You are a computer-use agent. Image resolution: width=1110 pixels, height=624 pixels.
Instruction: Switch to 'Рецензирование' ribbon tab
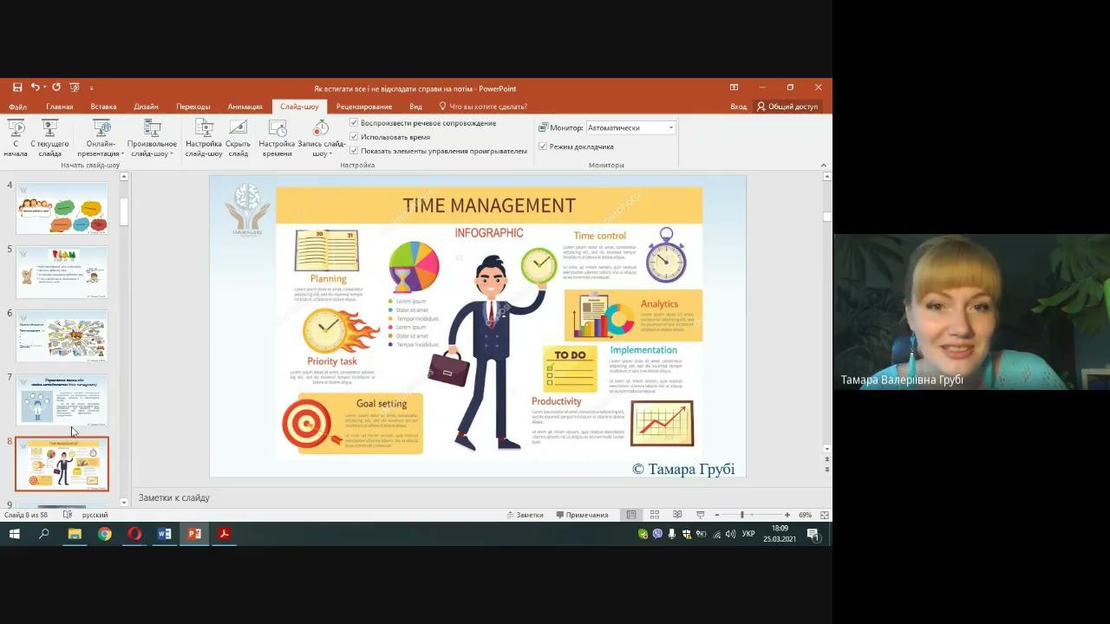pyautogui.click(x=364, y=107)
